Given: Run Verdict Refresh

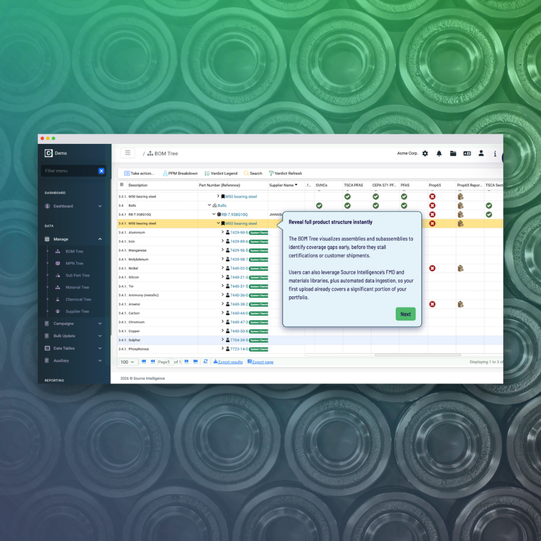Looking at the screenshot, I should coord(285,173).
